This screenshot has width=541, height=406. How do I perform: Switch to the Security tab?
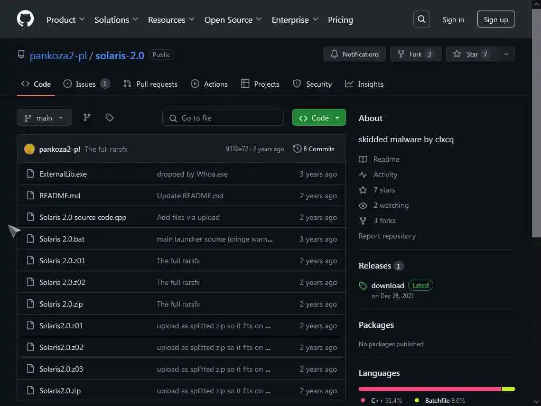(312, 84)
